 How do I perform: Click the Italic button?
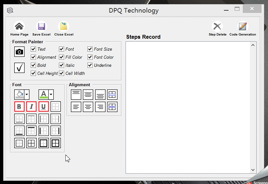(31, 107)
